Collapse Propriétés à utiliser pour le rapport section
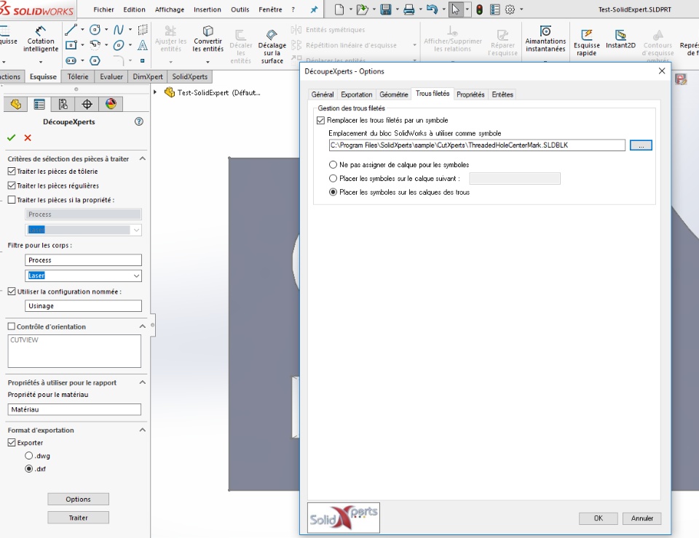This screenshot has height=538, width=699. 142,382
